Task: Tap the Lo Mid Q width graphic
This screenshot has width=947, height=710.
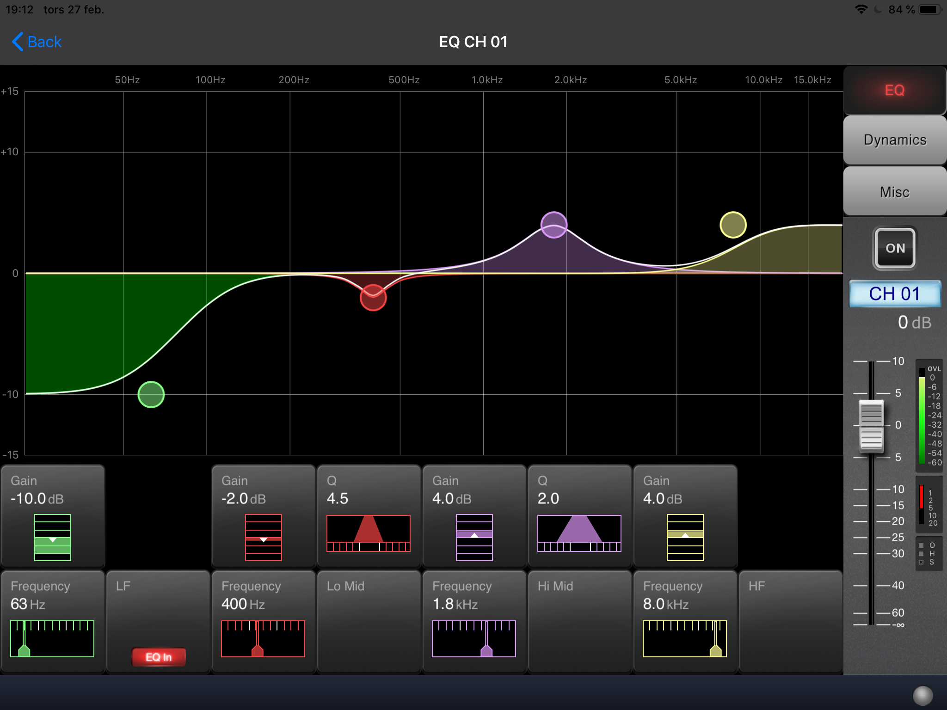Action: click(x=369, y=533)
